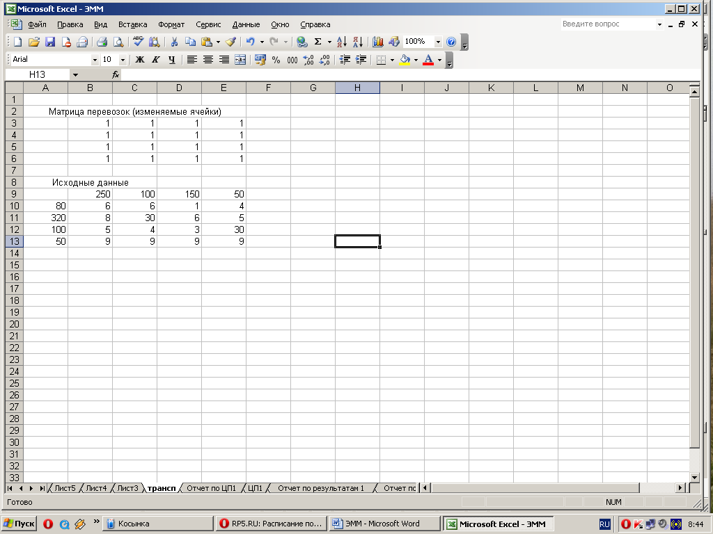Switch to ЭММ - Microsoft Word in taskbar
Screen dimensions: 713x534
click(384, 524)
